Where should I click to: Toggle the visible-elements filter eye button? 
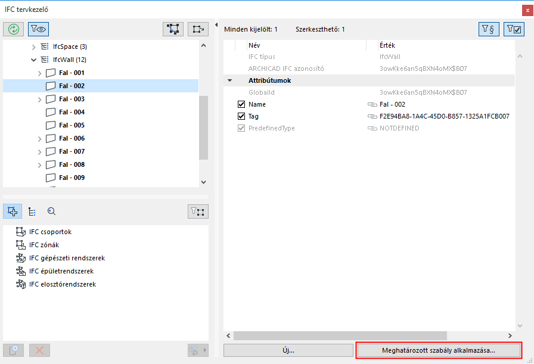click(x=39, y=29)
